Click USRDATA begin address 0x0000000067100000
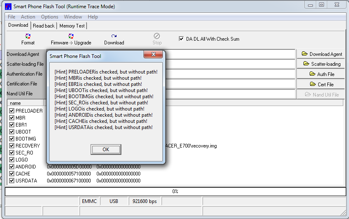Screen dimensions: 349x219 (x=69, y=181)
